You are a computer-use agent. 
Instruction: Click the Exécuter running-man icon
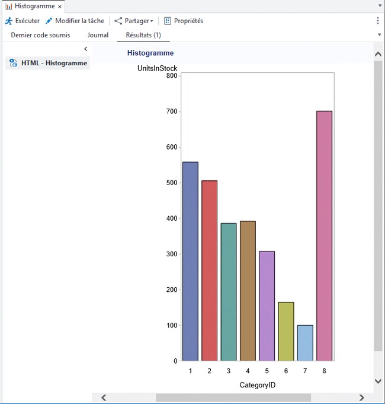coord(9,21)
